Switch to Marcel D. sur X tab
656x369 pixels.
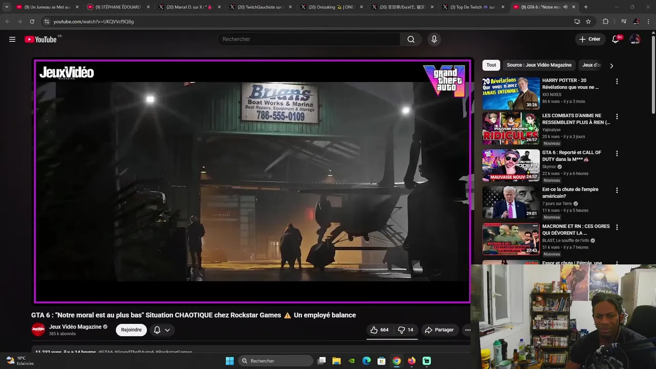(x=189, y=7)
